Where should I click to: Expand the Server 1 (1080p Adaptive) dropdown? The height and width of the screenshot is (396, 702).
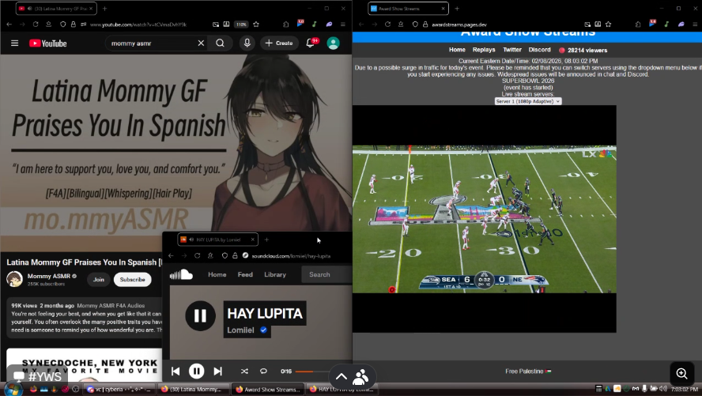[528, 102]
